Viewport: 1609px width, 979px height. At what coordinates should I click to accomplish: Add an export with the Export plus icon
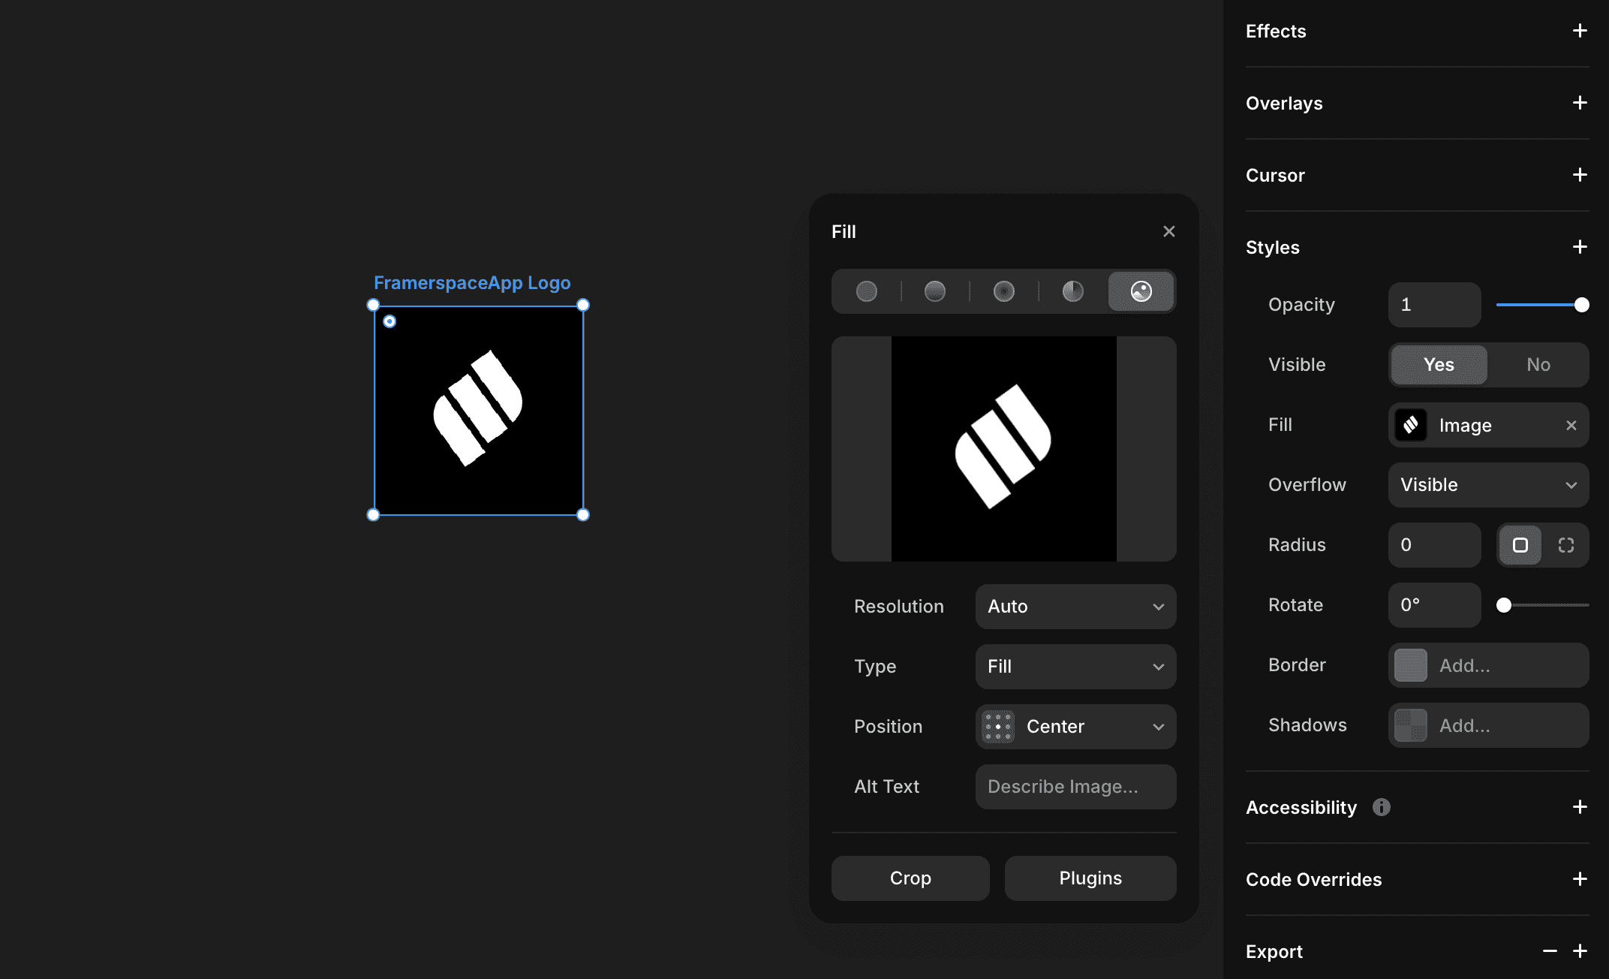pos(1580,951)
